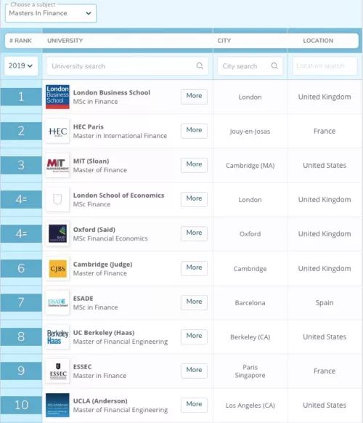Click More for UC Berkeley (Haas)

click(x=194, y=336)
